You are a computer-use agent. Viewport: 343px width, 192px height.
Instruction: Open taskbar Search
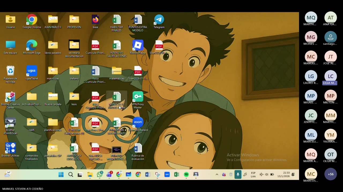(x=71, y=174)
